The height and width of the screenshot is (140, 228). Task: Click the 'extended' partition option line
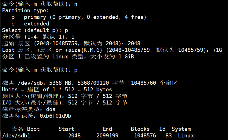37,23
